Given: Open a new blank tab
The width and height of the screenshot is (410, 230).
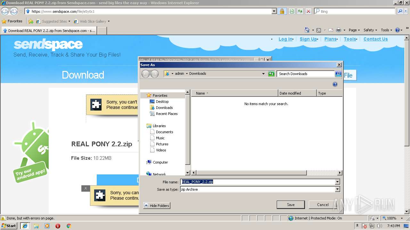Looking at the screenshot, I should coord(102,31).
